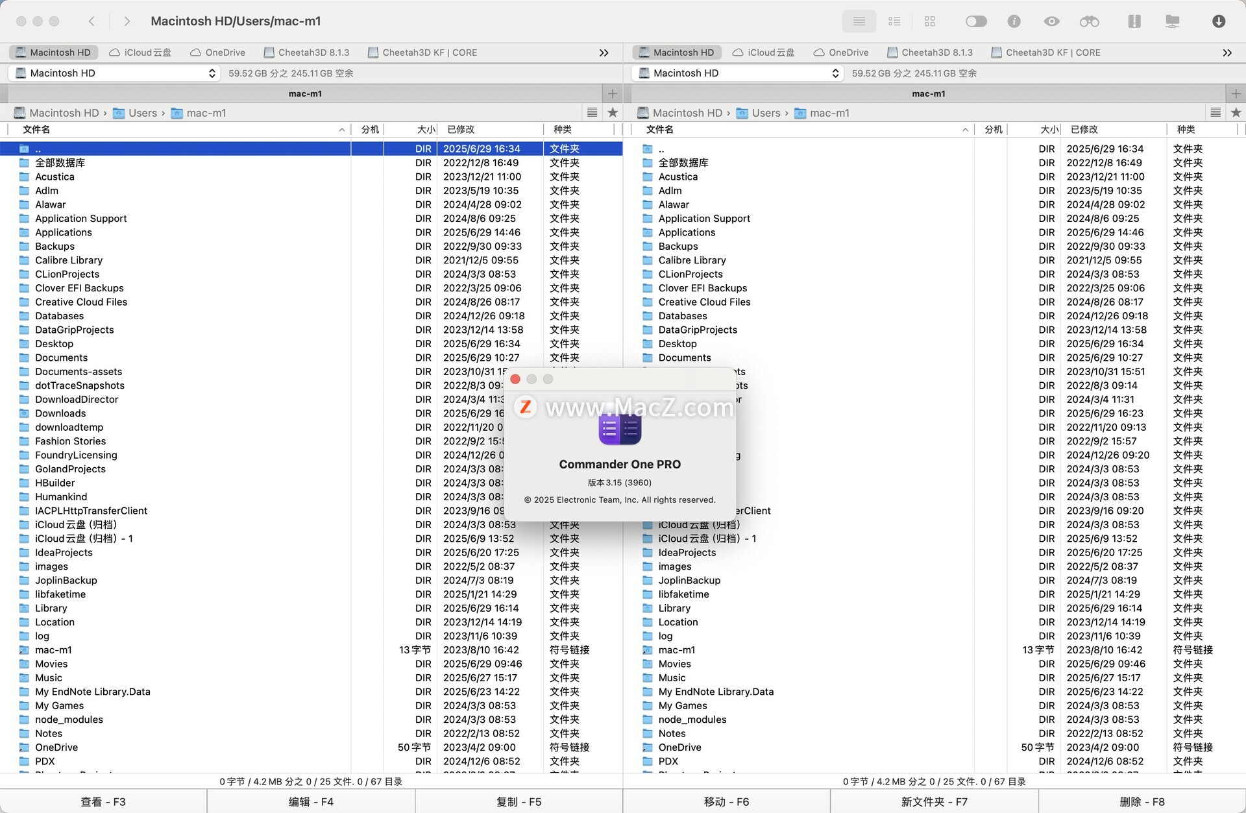
Task: Go back with the left chevron
Action: point(92,21)
